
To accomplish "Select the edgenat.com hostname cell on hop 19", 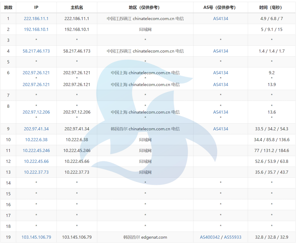I will [x=145, y=237].
